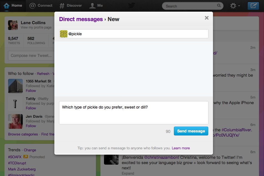The width and height of the screenshot is (264, 176).
Task: Open the Me profile tab
Action: pos(96,6)
